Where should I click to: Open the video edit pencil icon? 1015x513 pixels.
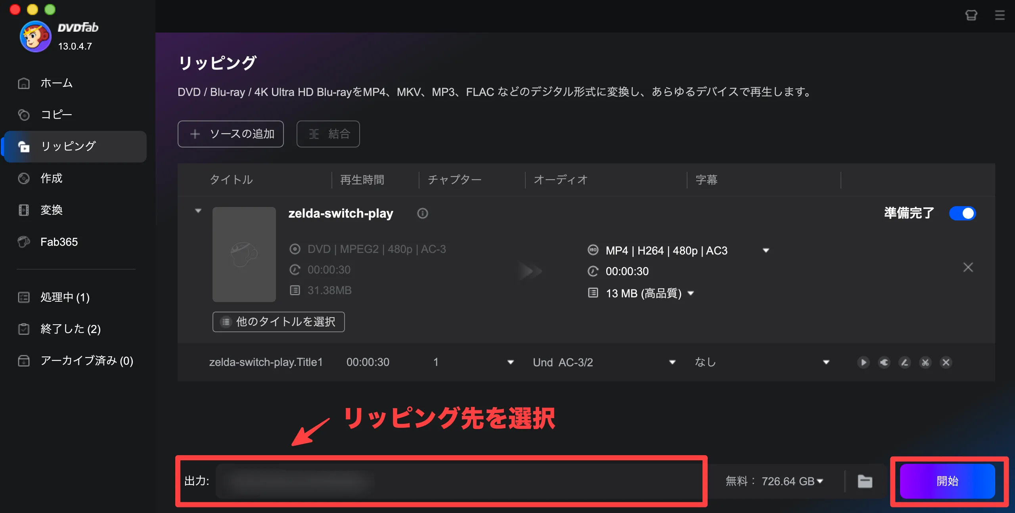(904, 362)
